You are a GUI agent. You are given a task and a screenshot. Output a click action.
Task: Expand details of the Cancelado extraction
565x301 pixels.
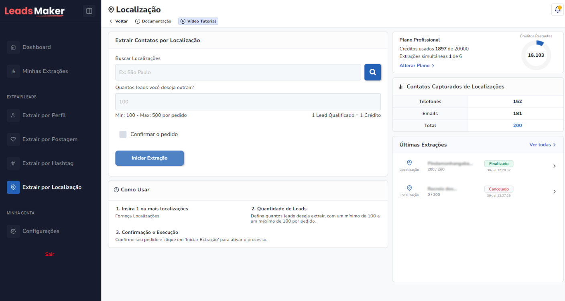(x=555, y=191)
